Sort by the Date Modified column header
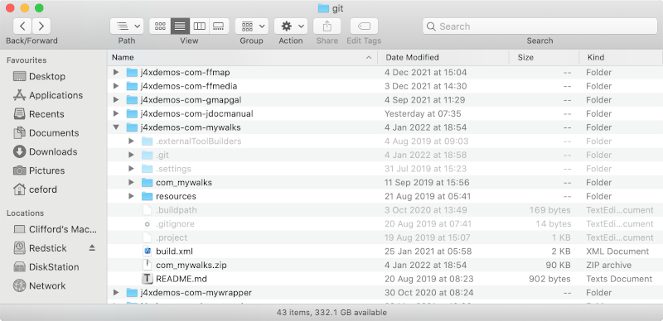This screenshot has width=663, height=321. pyautogui.click(x=443, y=57)
